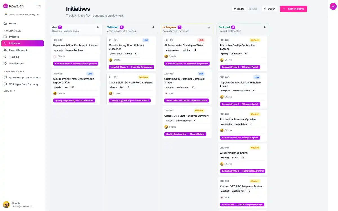This screenshot has width=338, height=211.
Task: Open the Display options panel
Action: pos(269,9)
